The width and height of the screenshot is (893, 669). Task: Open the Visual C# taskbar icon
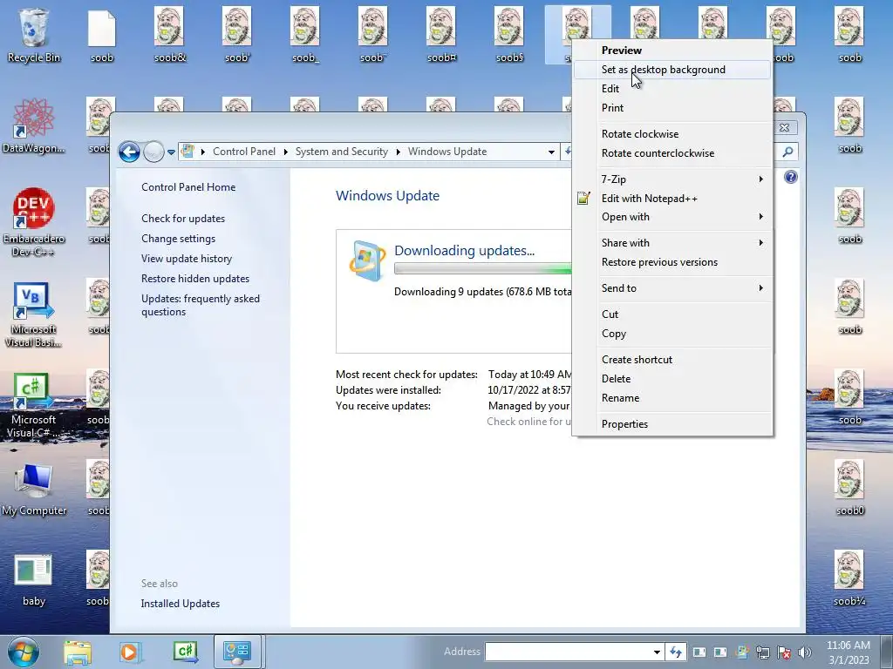click(x=185, y=652)
